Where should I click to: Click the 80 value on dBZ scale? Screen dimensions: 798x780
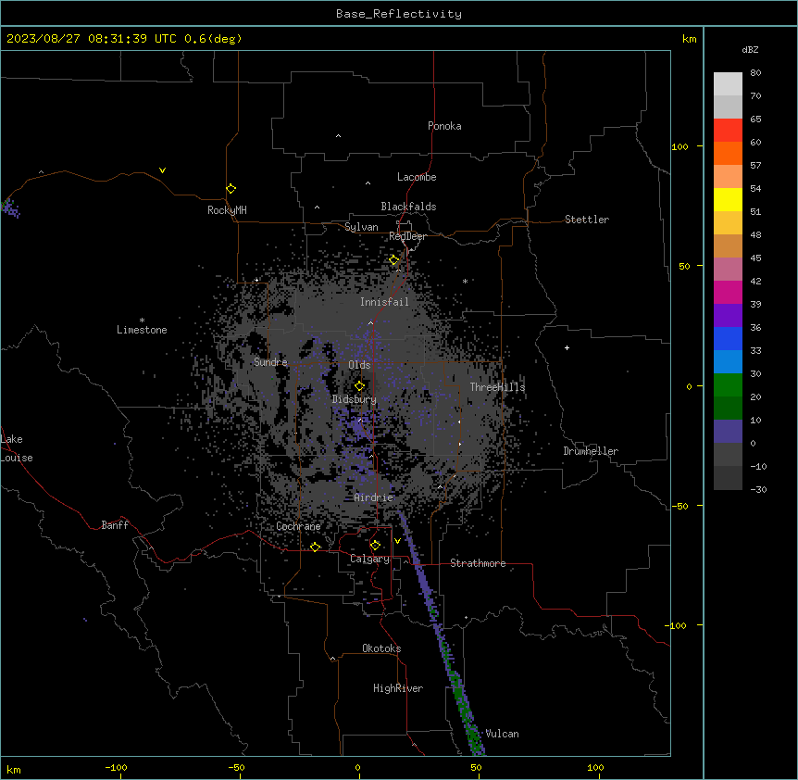755,73
